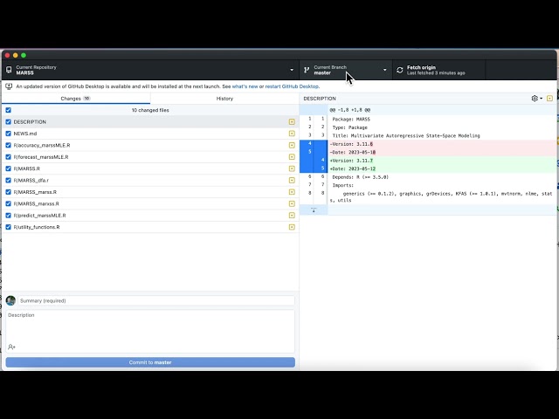This screenshot has width=559, height=419.
Task: Click the add co-authors icon
Action: (11, 347)
